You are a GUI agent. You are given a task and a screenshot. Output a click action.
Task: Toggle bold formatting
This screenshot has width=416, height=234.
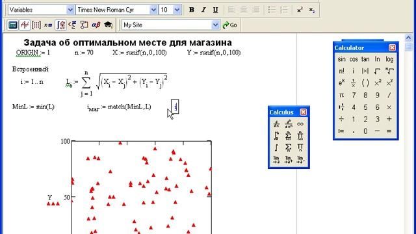point(192,10)
